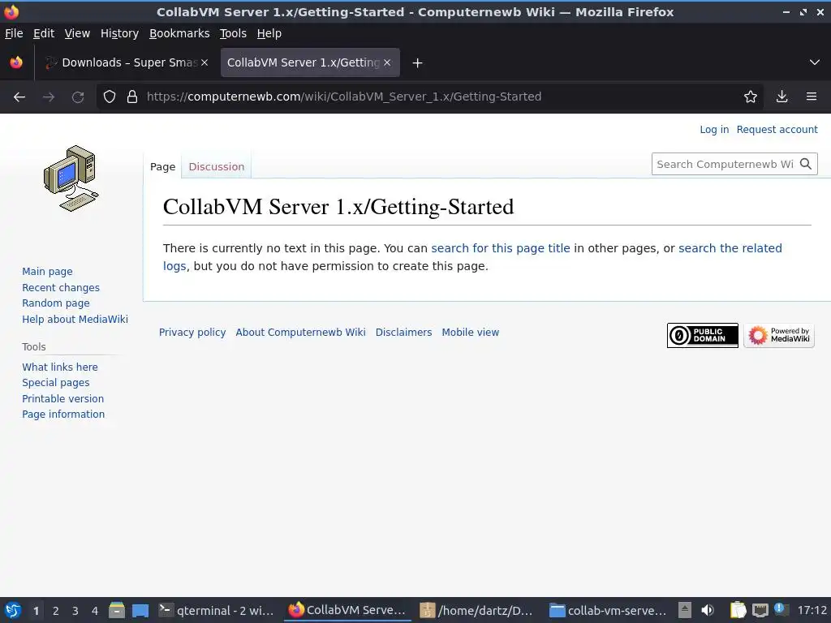Open the Tools menu

click(233, 33)
